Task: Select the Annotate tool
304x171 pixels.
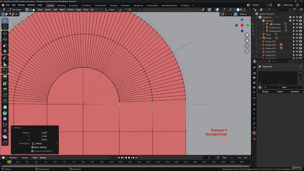Action: (x=5, y=58)
